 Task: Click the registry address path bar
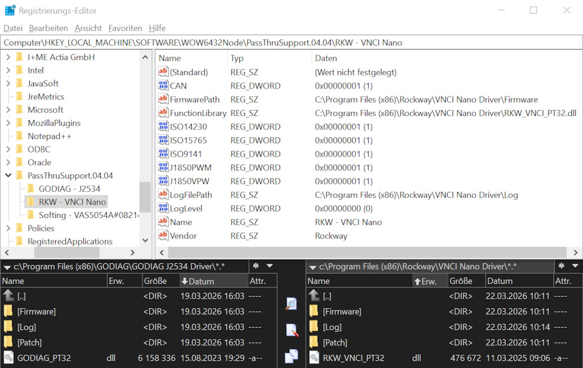pyautogui.click(x=291, y=43)
